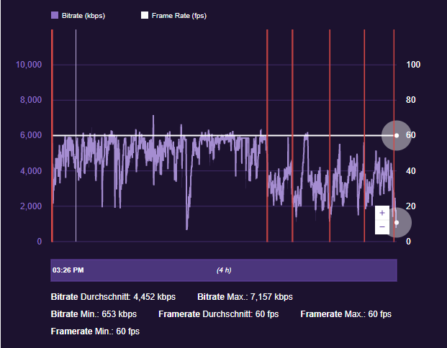Toggle the Bitrate (kbps) legend entry

78,15
